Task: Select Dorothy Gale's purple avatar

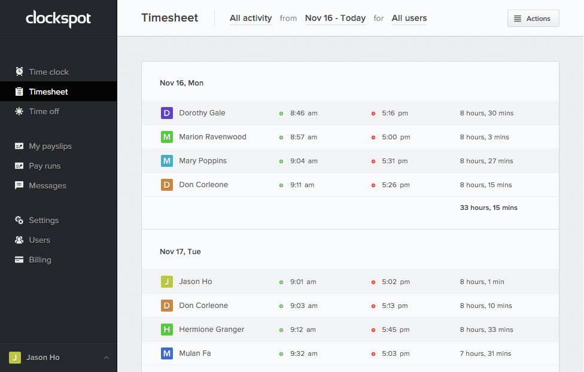Action: point(167,113)
